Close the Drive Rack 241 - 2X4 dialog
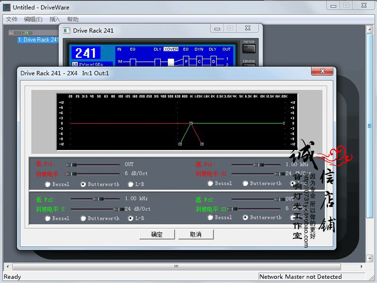 point(322,71)
